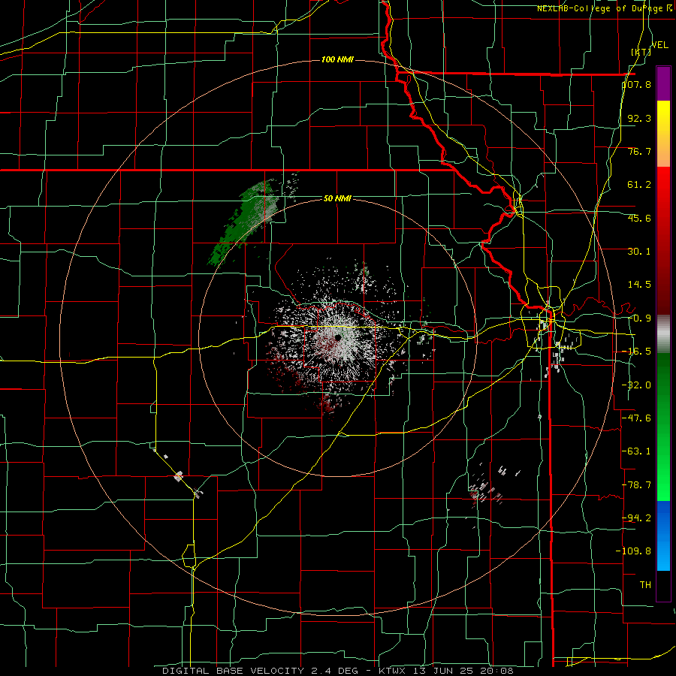Click the green velocity echo band northwest
676x676 pixels.
[243, 222]
